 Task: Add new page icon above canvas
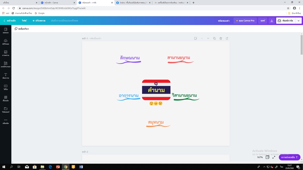click(227, 38)
